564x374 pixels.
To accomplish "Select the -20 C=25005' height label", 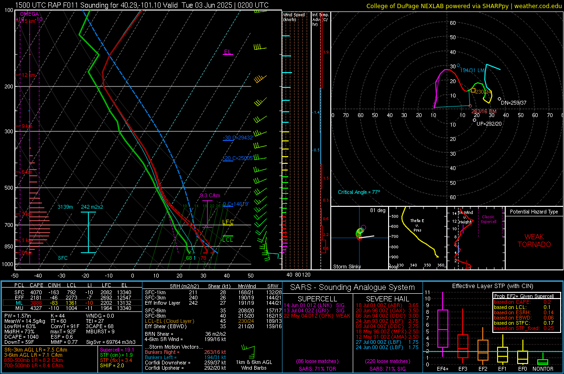I will click(238, 158).
